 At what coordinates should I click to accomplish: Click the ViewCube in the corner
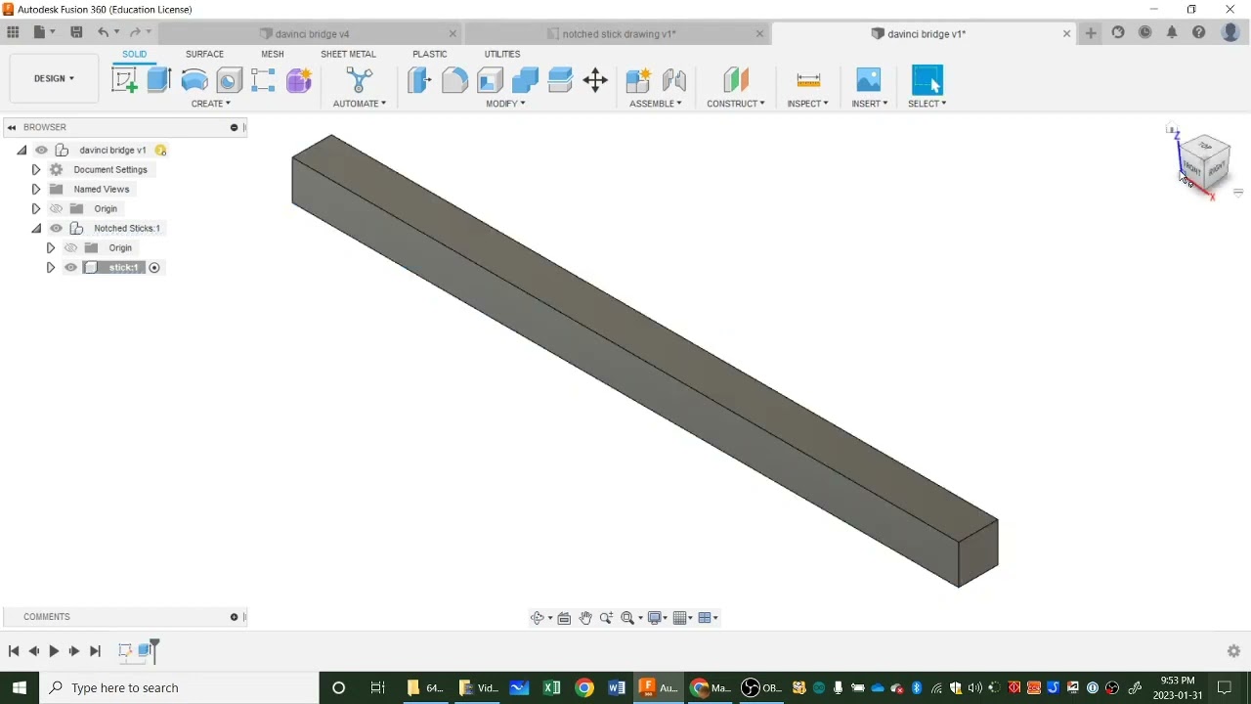point(1204,161)
